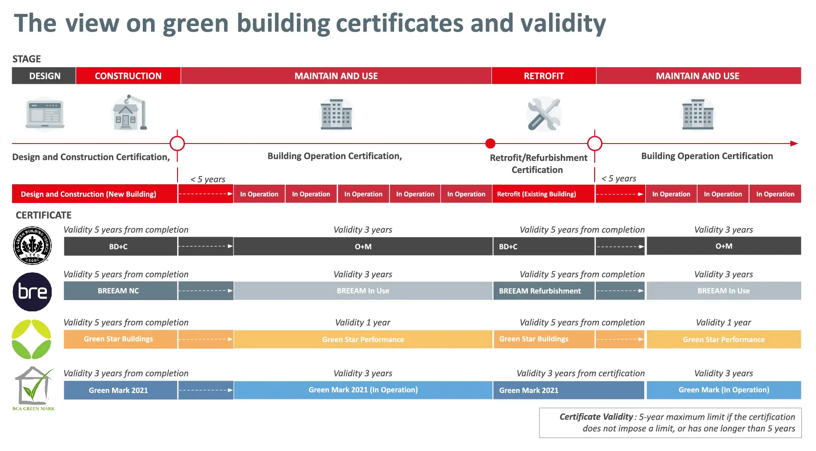Click the Green Star green petals logo
The image size is (816, 451).
(32, 339)
